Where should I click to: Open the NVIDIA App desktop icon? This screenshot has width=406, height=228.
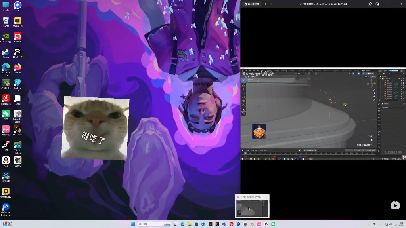click(6, 36)
